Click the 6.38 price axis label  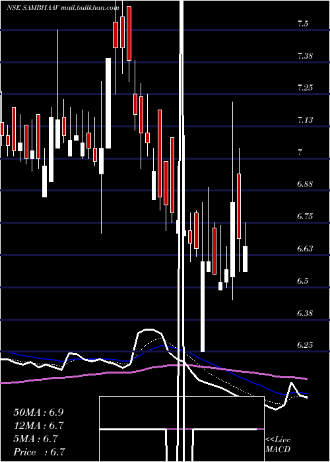tap(305, 313)
